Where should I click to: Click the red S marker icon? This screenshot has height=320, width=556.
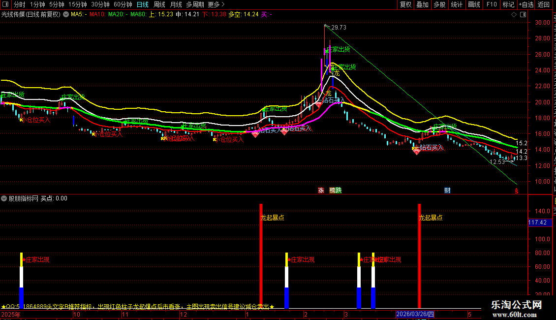[x=517, y=191]
